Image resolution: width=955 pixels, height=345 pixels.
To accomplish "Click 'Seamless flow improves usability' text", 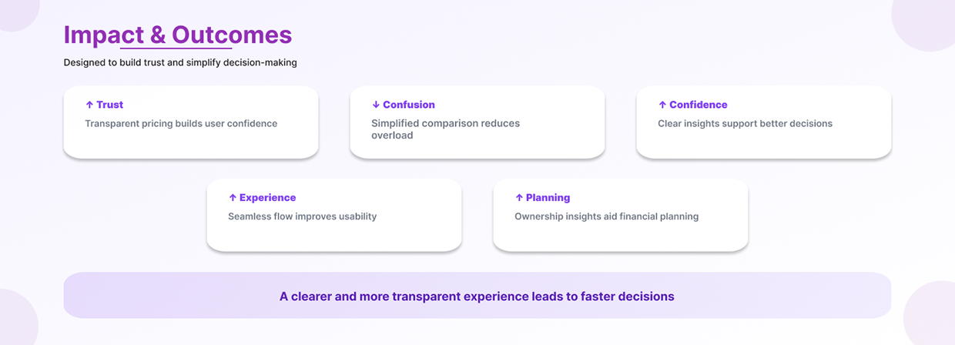I will pyautogui.click(x=303, y=216).
